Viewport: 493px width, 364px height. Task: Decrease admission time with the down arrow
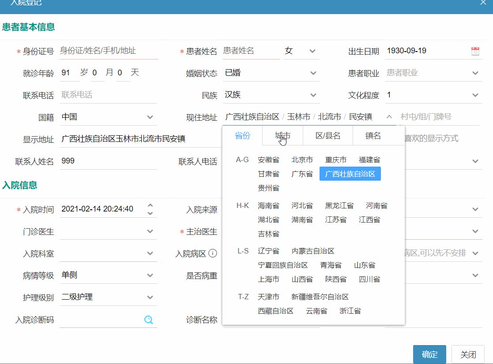151,213
